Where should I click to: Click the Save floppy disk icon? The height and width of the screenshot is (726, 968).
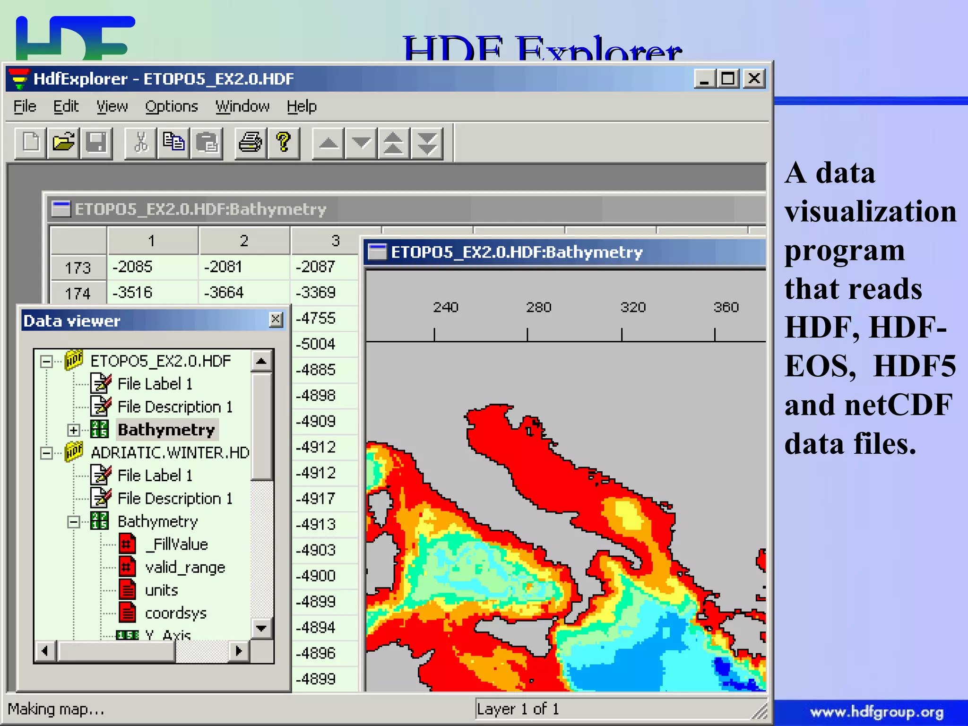pyautogui.click(x=96, y=143)
